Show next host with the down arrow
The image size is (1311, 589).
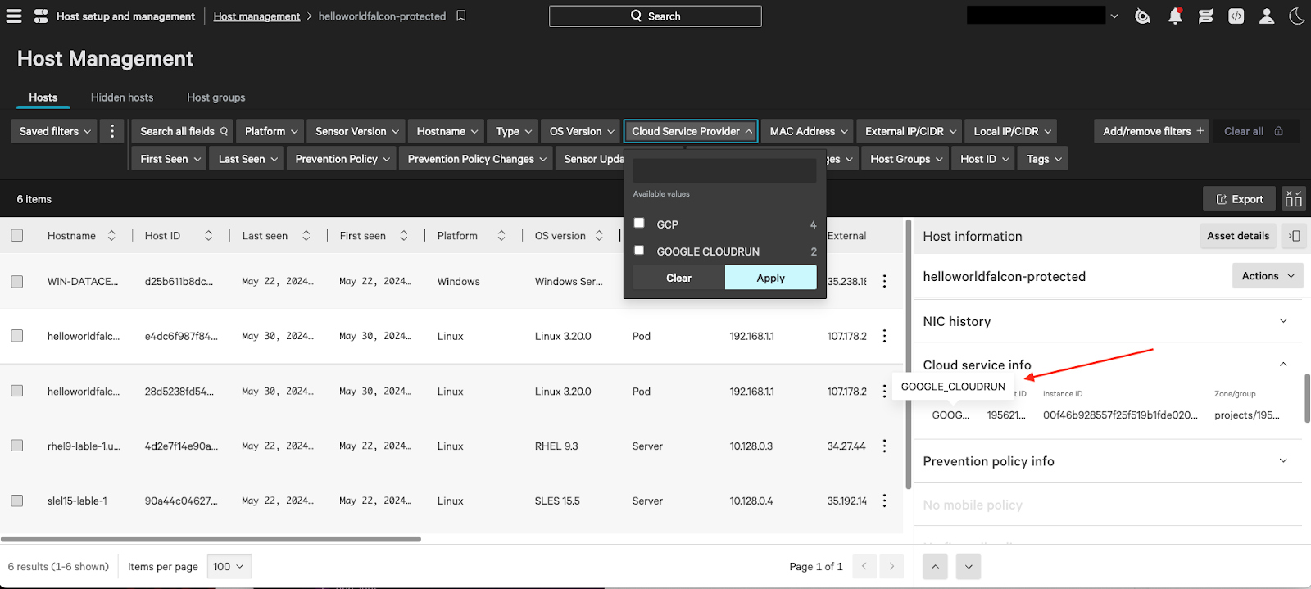click(969, 566)
